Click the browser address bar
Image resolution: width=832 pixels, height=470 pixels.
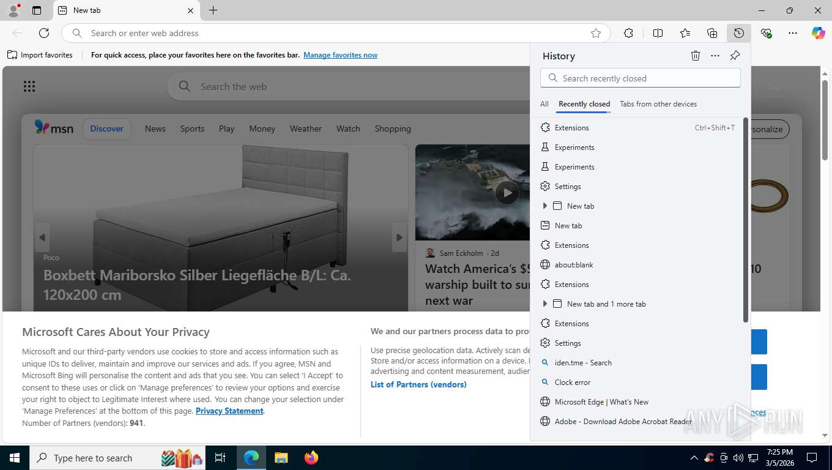(335, 33)
